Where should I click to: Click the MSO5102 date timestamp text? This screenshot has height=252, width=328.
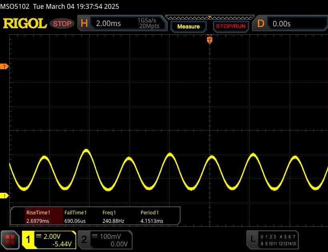pyautogui.click(x=60, y=6)
